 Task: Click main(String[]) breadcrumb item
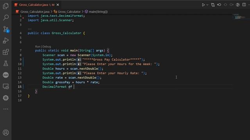point(98,12)
